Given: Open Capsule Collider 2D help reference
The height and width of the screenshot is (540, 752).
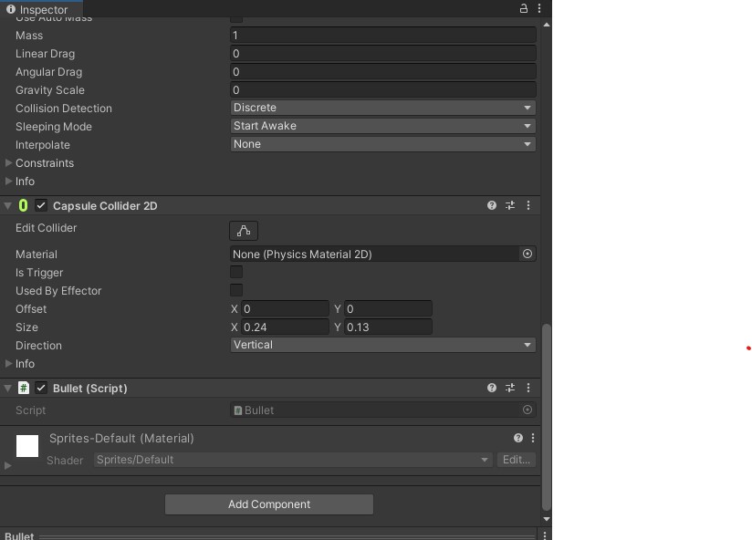Looking at the screenshot, I should [x=492, y=205].
